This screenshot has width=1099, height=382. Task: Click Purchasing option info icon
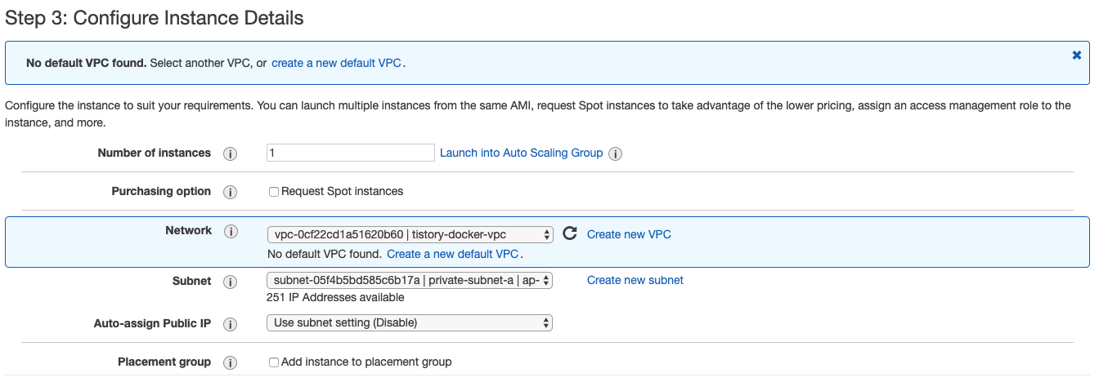tap(231, 192)
